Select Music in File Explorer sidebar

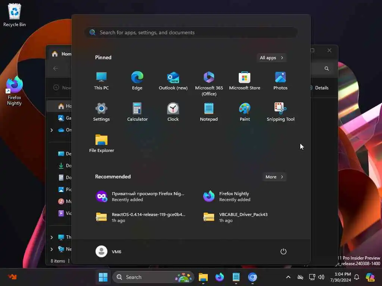pos(65,201)
